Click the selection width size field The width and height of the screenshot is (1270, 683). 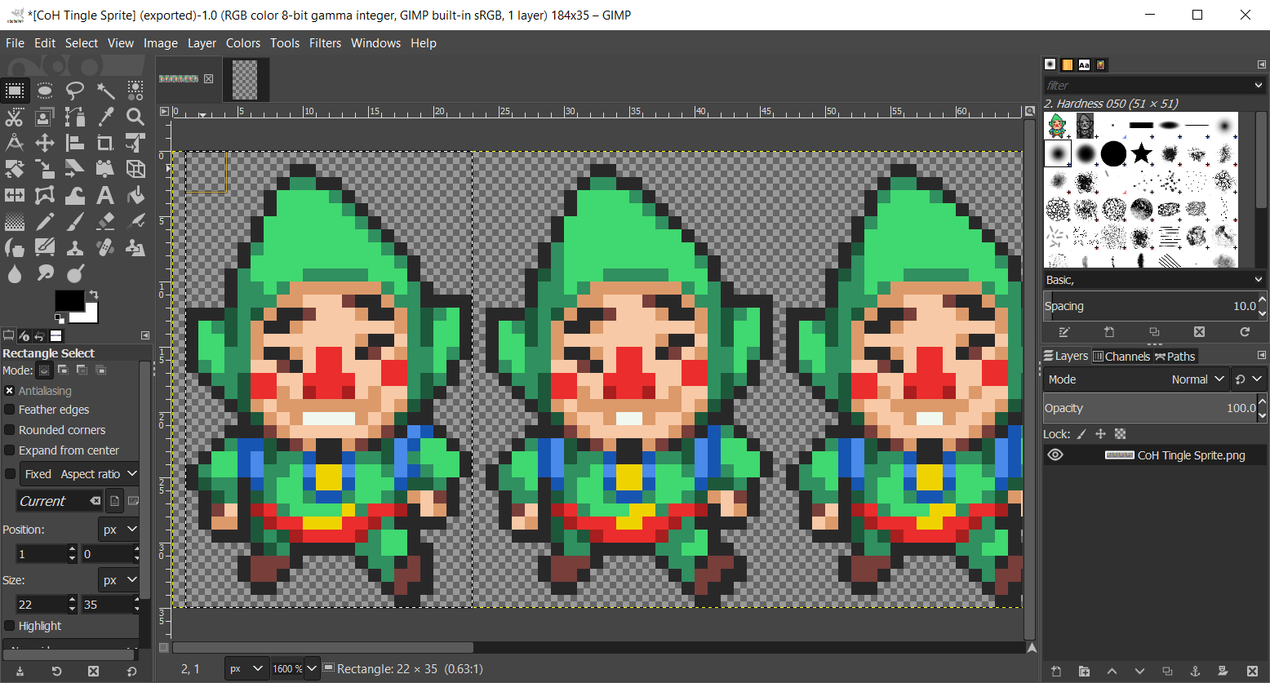pyautogui.click(x=41, y=605)
